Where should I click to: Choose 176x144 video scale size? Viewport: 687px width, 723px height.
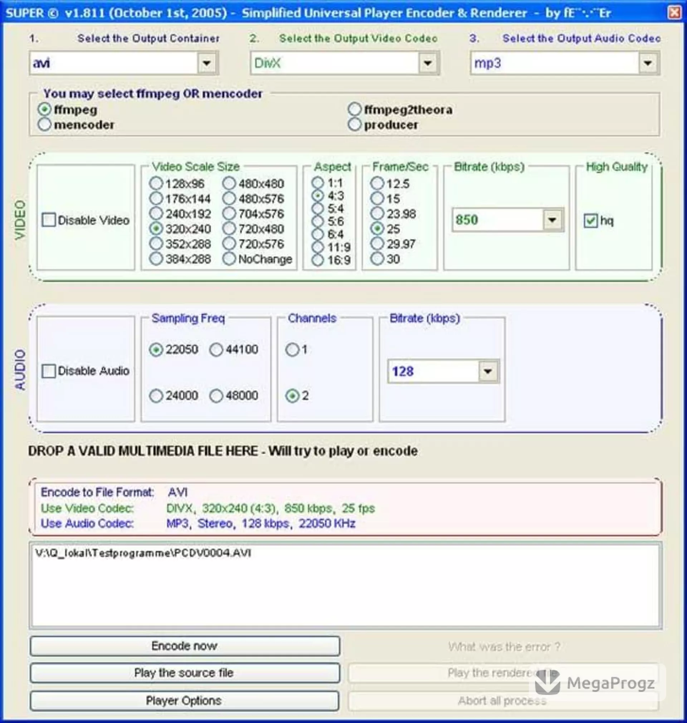[156, 199]
